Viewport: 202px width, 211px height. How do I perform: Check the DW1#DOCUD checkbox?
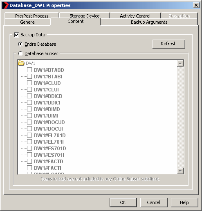29,122
